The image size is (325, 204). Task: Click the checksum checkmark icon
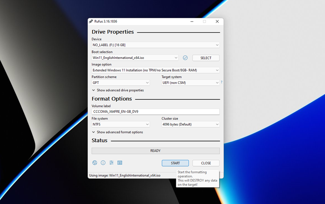click(x=185, y=58)
